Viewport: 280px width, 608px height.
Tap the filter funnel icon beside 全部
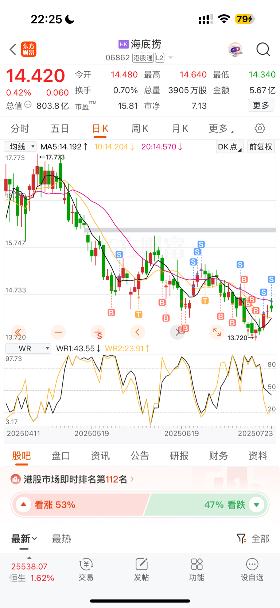(x=241, y=539)
